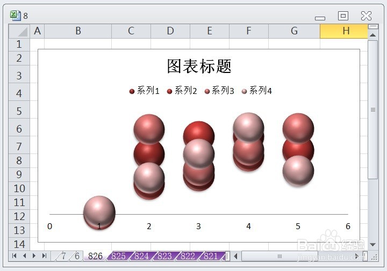Click the Excel workbook icon in title bar
Screen dimensions: 387x271
point(15,16)
